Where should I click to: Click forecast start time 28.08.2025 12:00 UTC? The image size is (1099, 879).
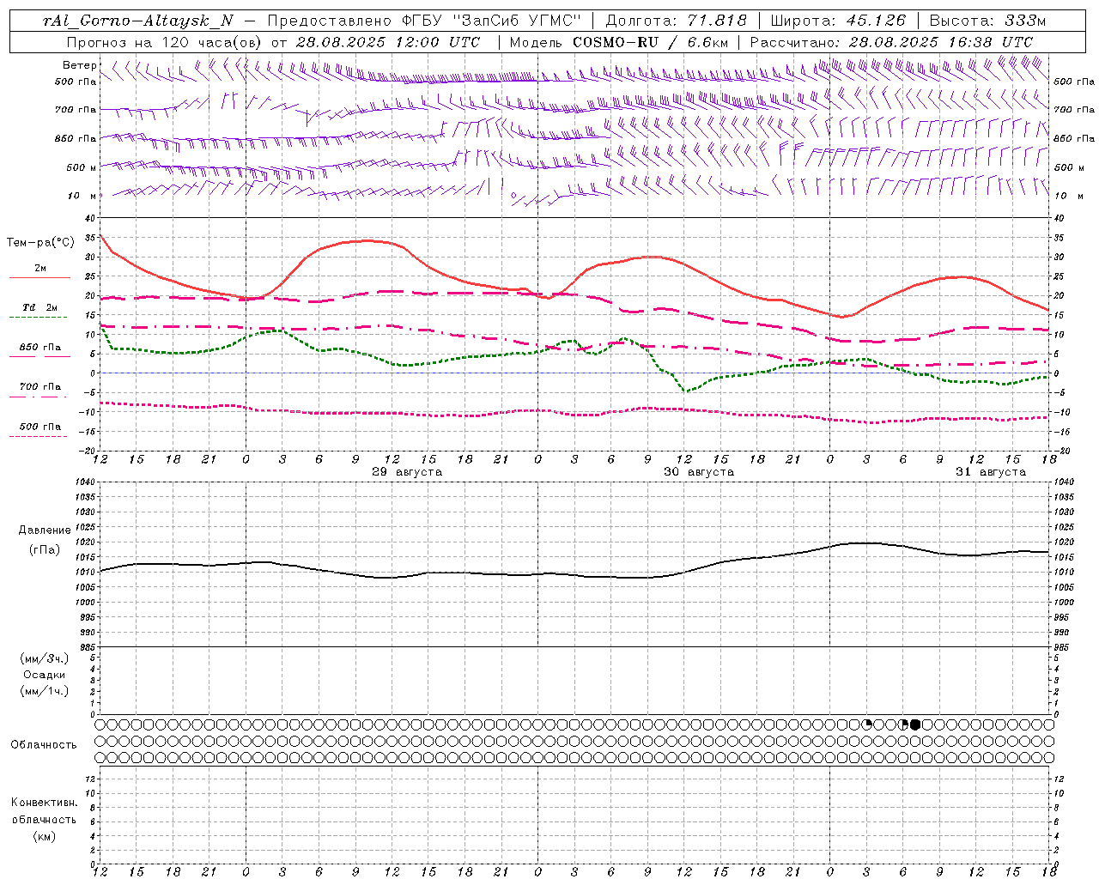(x=387, y=42)
